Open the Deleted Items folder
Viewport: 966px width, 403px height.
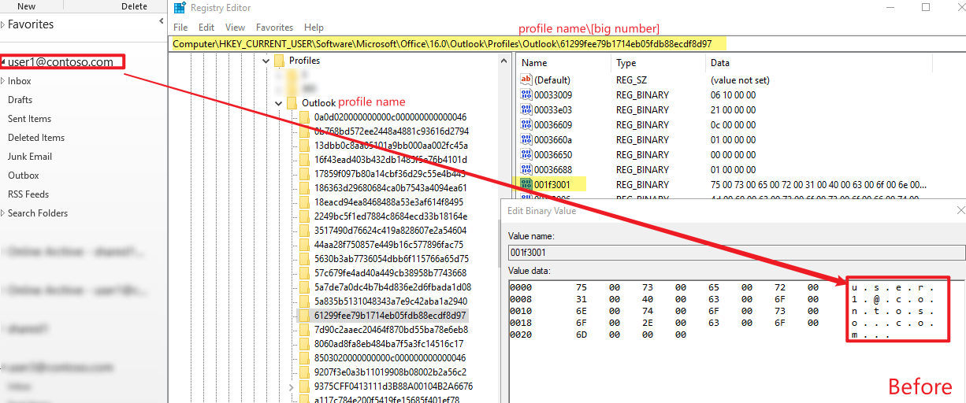pyautogui.click(x=36, y=138)
